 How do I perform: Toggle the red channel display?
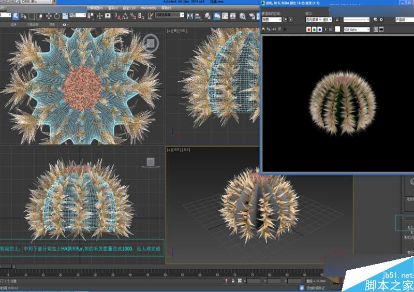coord(309,30)
